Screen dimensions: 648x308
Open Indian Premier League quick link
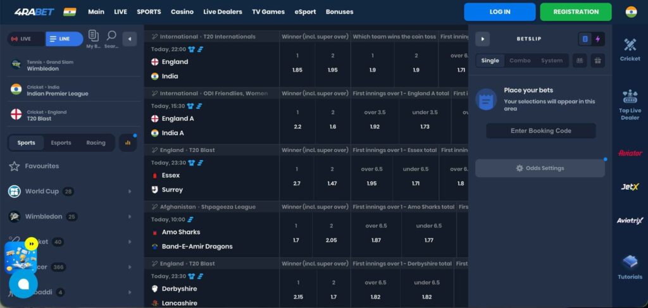[x=75, y=90]
